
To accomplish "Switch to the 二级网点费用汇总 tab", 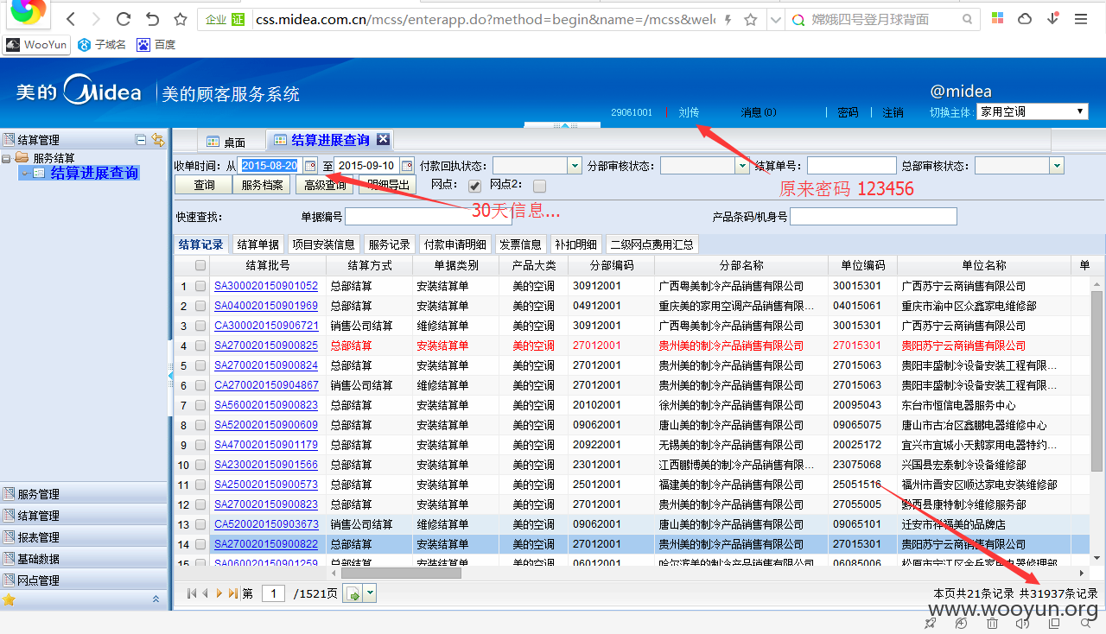I will tap(652, 244).
